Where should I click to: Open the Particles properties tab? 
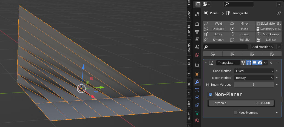(x=197, y=90)
